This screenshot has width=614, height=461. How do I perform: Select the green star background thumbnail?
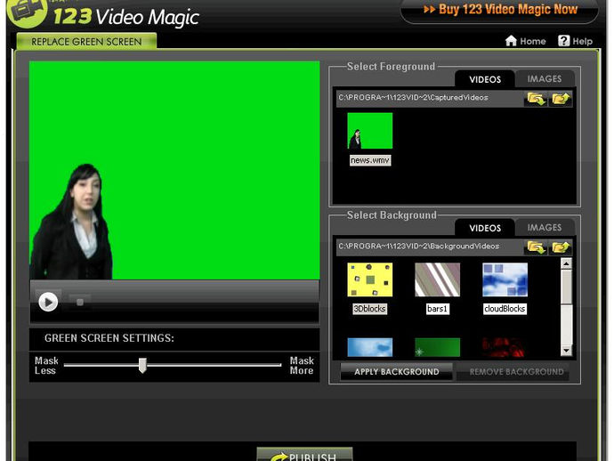point(438,347)
